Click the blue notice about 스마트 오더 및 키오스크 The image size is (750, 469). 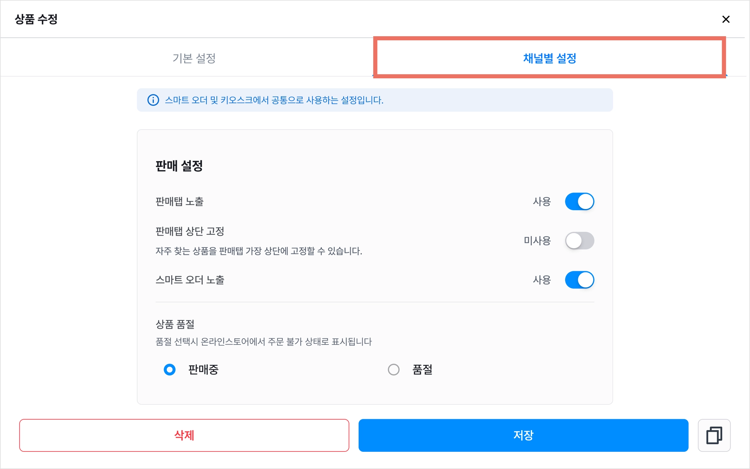(375, 100)
